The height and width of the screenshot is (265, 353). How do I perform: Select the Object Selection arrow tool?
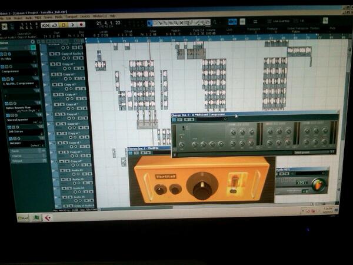pyautogui.click(x=150, y=23)
